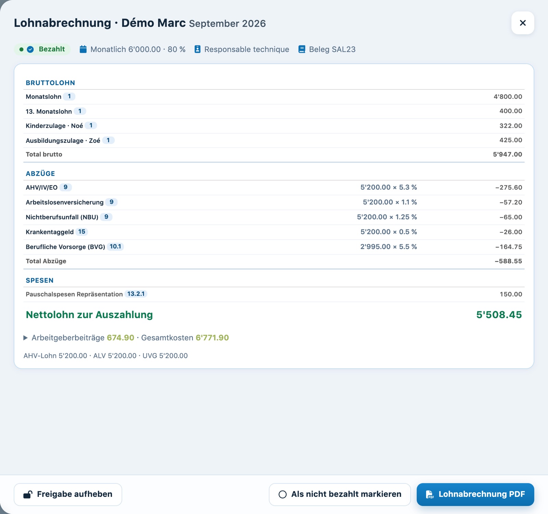Click the Gesamtkosten 6'771.90 disclosure text
The image size is (548, 514).
[x=185, y=338]
